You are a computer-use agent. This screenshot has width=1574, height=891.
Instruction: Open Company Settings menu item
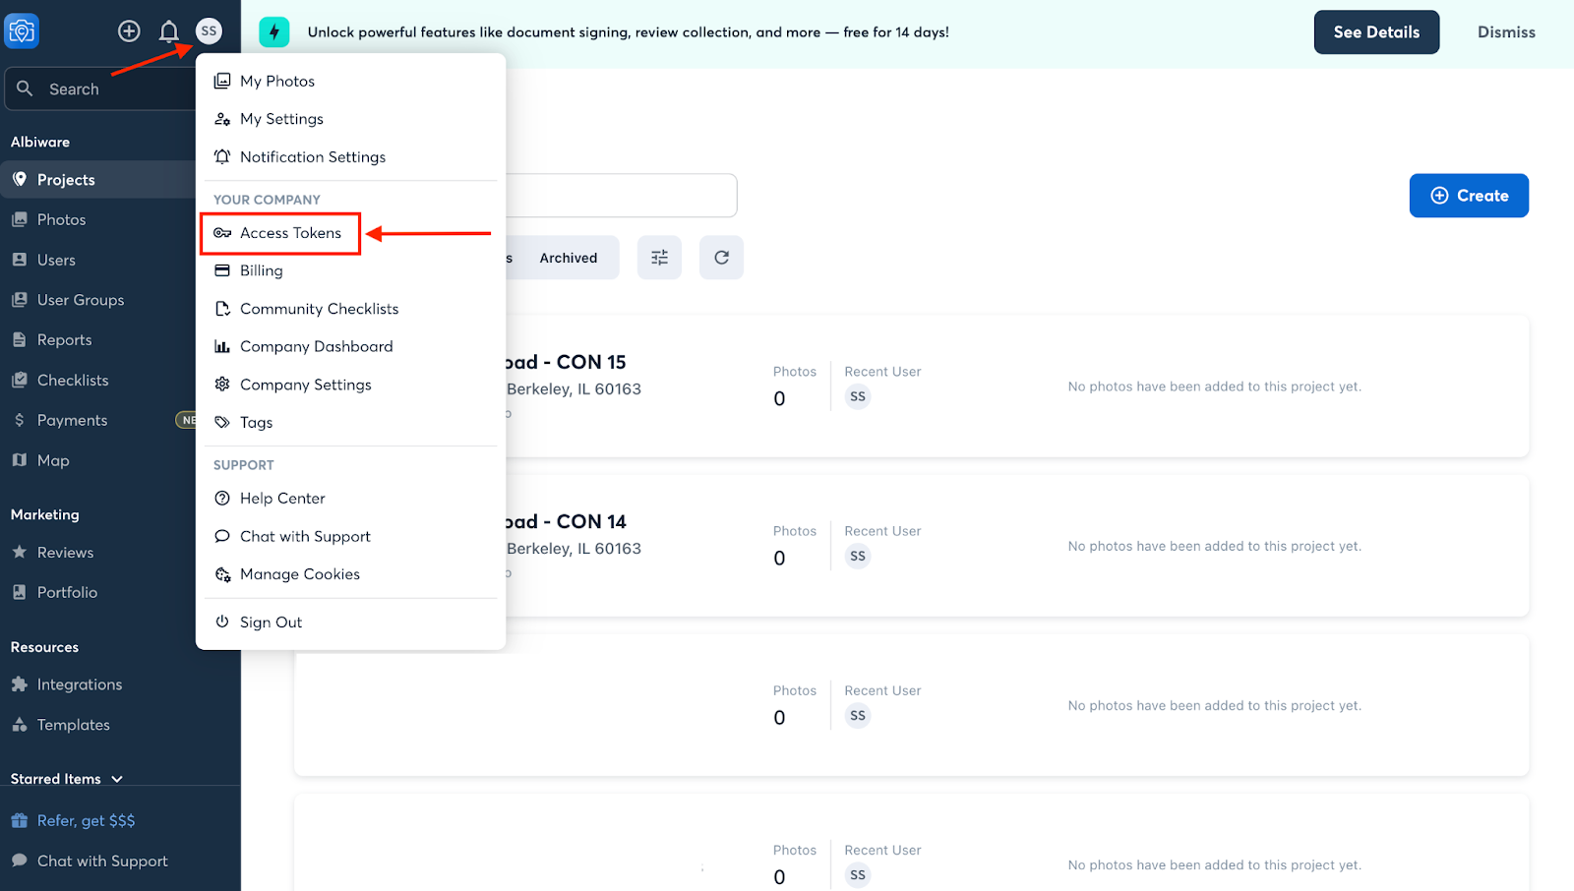[x=305, y=385]
